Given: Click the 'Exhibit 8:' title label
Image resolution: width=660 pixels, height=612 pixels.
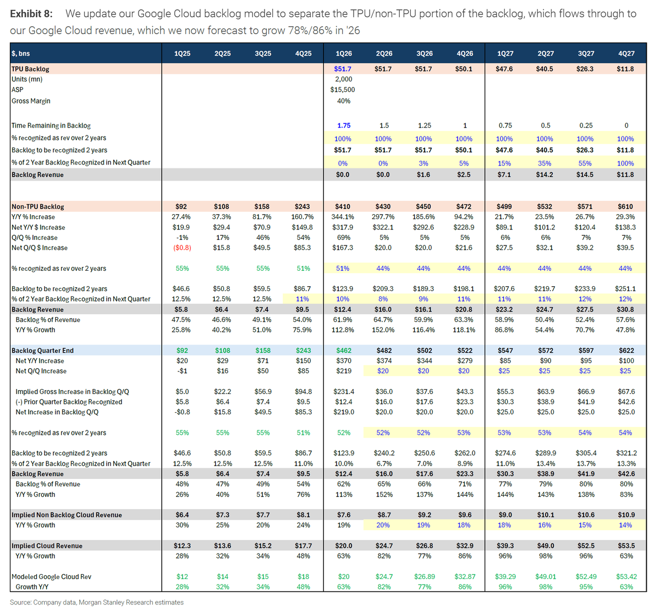Looking at the screenshot, I should click(31, 13).
